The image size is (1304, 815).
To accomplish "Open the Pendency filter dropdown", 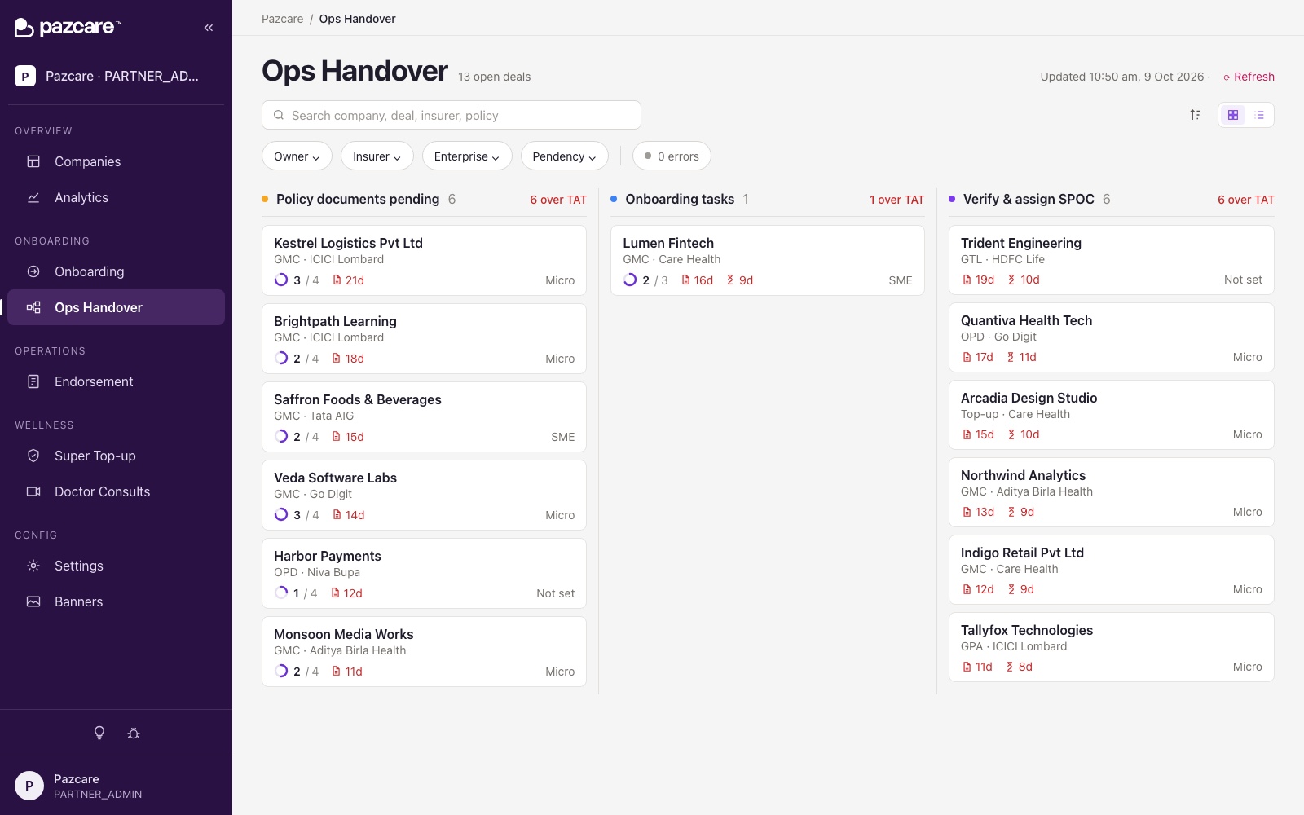I will pos(564,156).
